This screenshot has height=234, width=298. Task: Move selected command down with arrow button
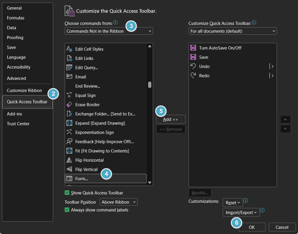coord(285,129)
